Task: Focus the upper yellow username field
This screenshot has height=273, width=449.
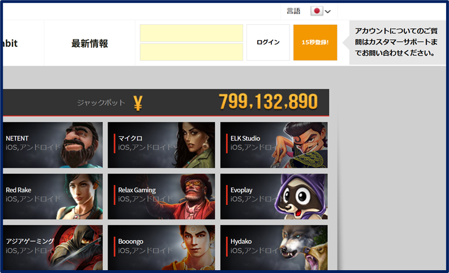Action: [191, 33]
